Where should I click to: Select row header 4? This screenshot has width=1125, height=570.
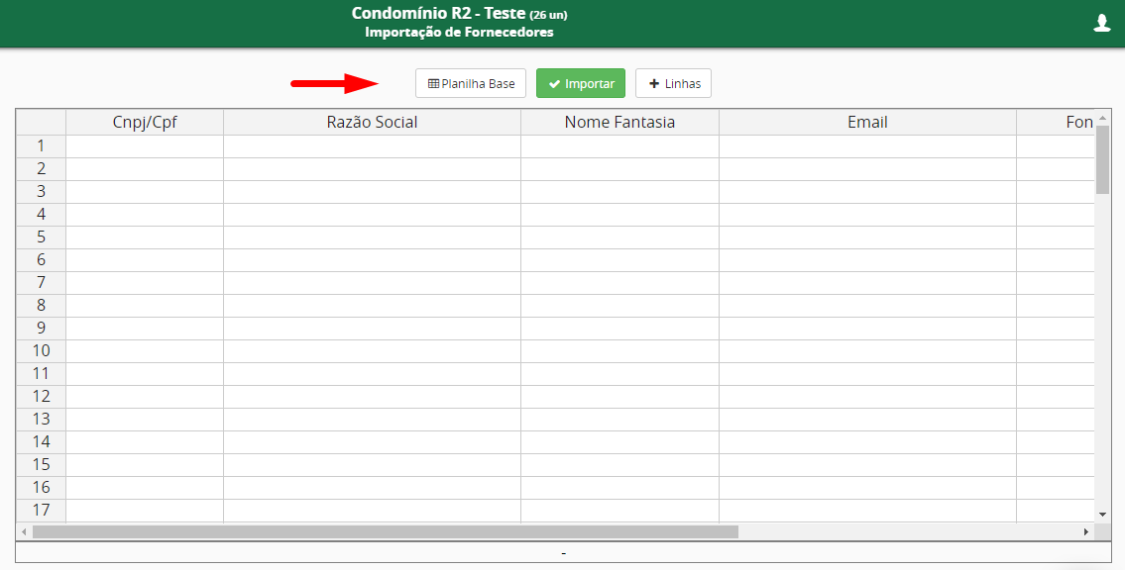point(41,215)
